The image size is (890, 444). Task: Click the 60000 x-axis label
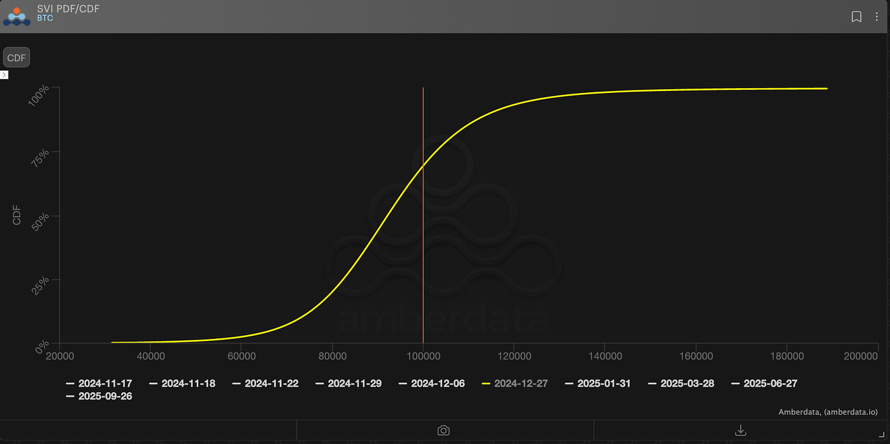[241, 356]
